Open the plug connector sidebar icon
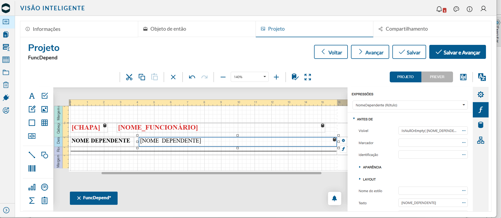Viewport: 501px width, 218px height. (6, 98)
